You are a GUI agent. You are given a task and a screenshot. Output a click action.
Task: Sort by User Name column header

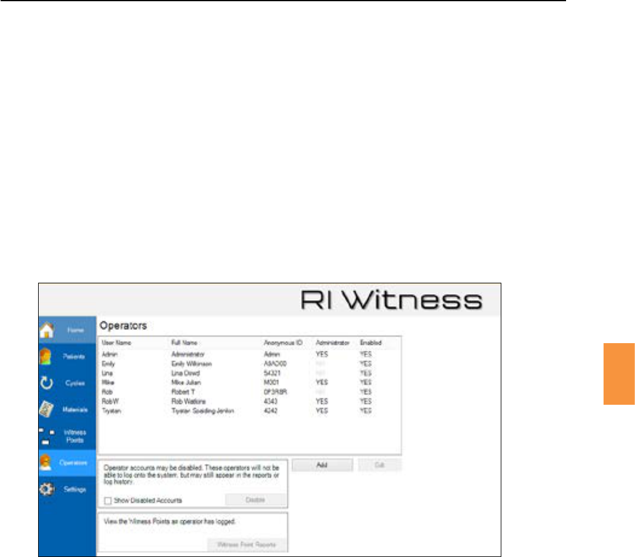click(x=117, y=343)
